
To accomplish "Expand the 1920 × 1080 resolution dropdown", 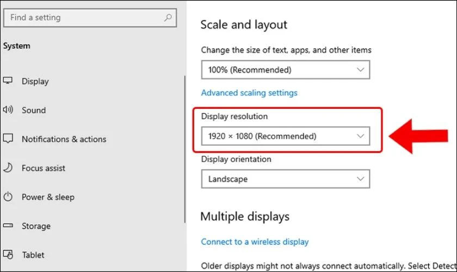I will [x=285, y=136].
